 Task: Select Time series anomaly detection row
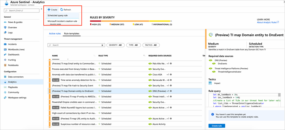coord(125,80)
